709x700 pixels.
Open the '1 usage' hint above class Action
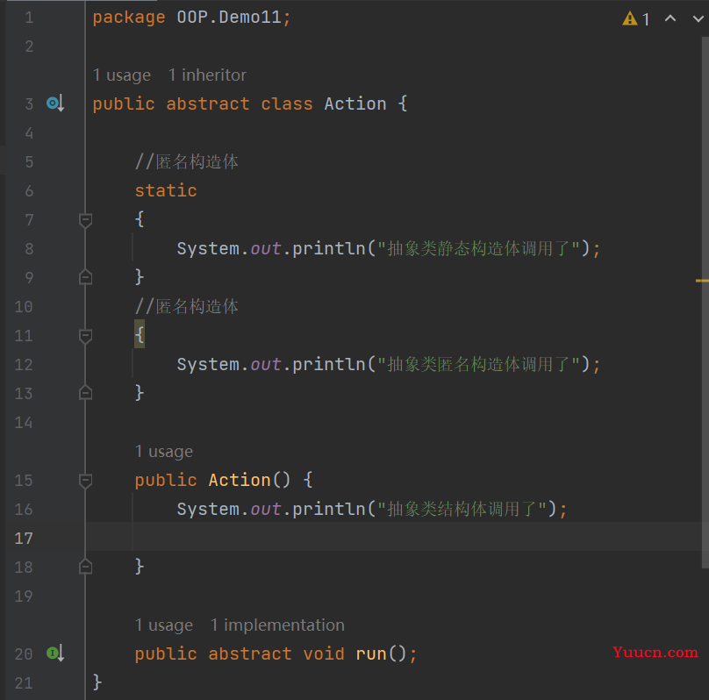(x=122, y=75)
